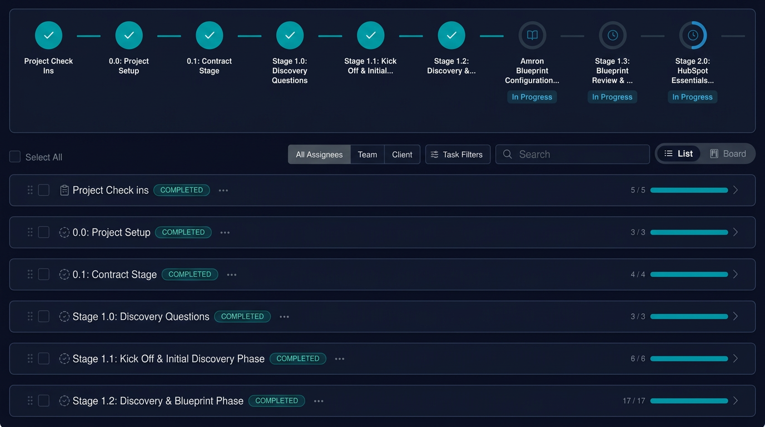Switch to List view
Screen dimensions: 765x427
pos(679,154)
